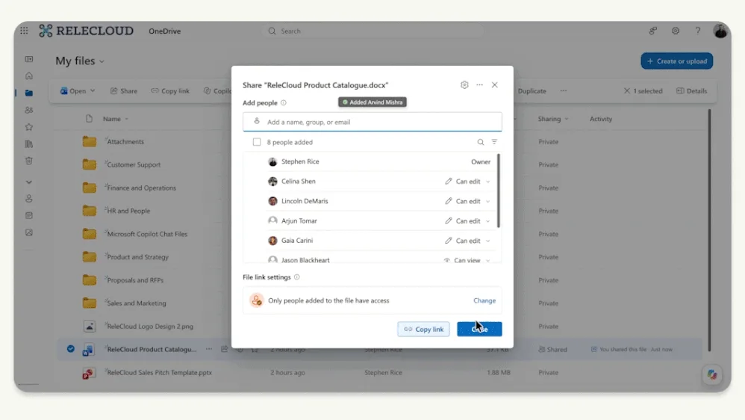Open the Customer Support folder
The width and height of the screenshot is (745, 420).
134,164
